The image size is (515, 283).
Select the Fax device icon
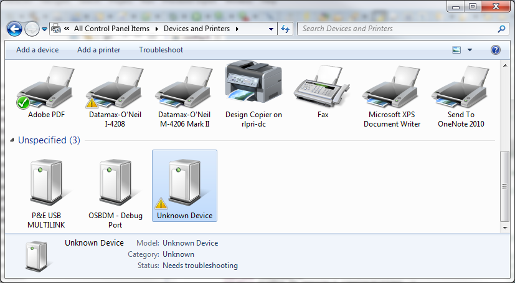(x=322, y=86)
